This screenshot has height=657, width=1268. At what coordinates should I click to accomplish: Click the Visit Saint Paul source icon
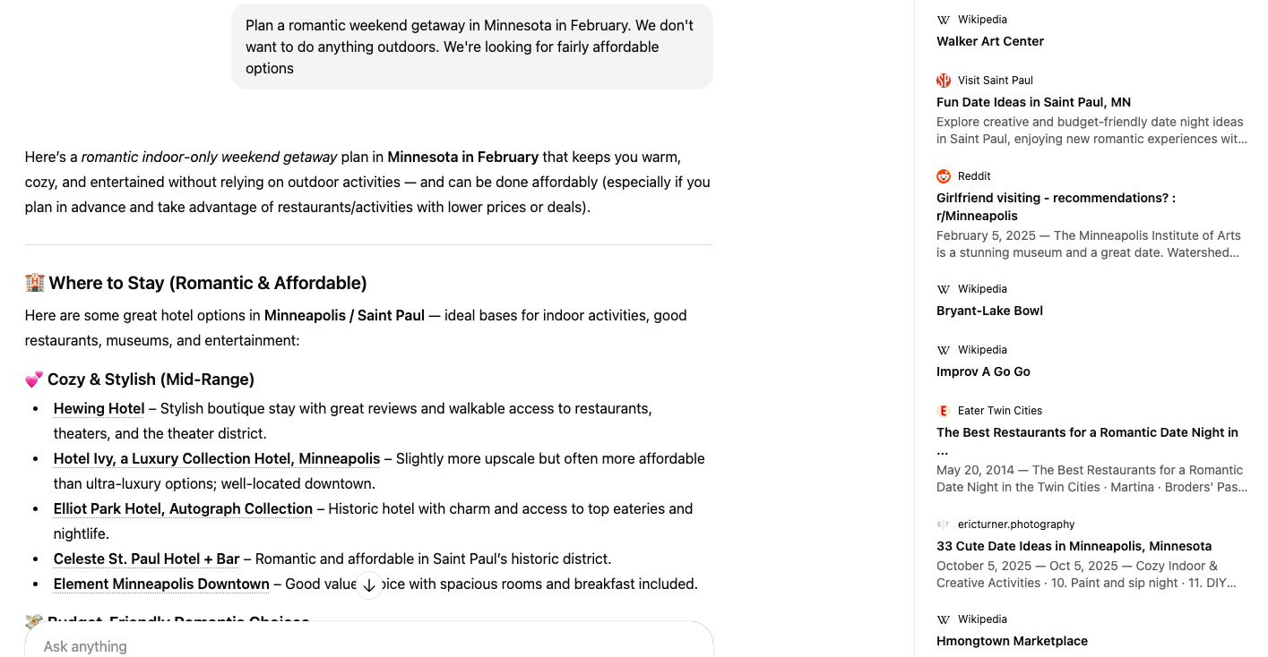[x=944, y=81]
